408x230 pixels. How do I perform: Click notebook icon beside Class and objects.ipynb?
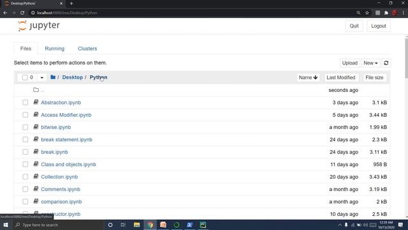36,164
